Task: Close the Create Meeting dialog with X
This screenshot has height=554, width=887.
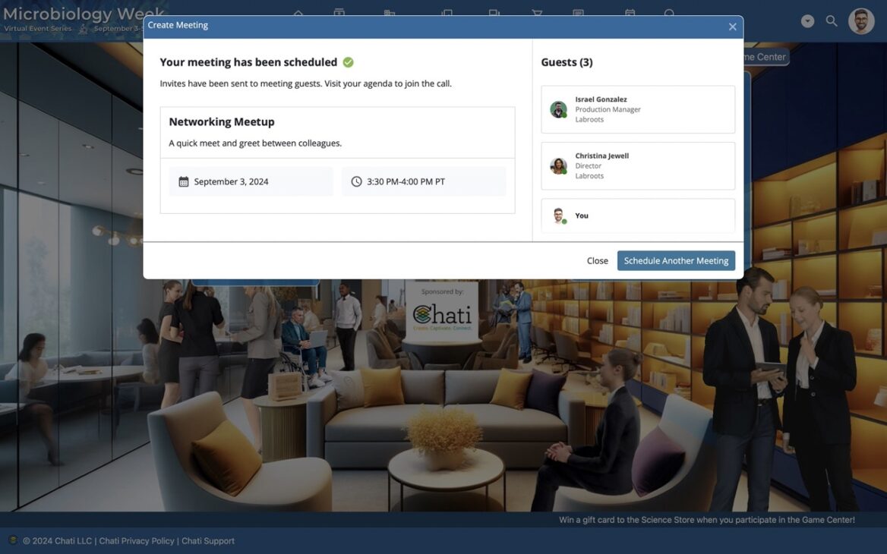Action: 732,27
